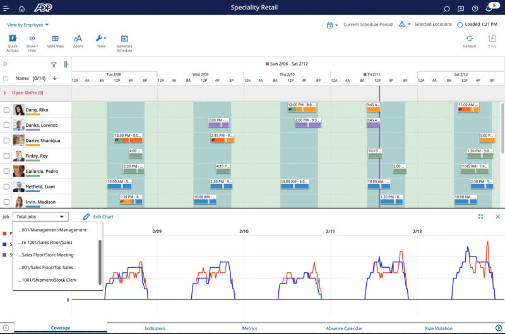
Task: Click the right arrow after Rule Violation
Action: pos(498,328)
